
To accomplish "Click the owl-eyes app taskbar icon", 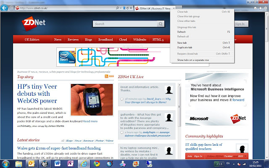I will [45, 164].
